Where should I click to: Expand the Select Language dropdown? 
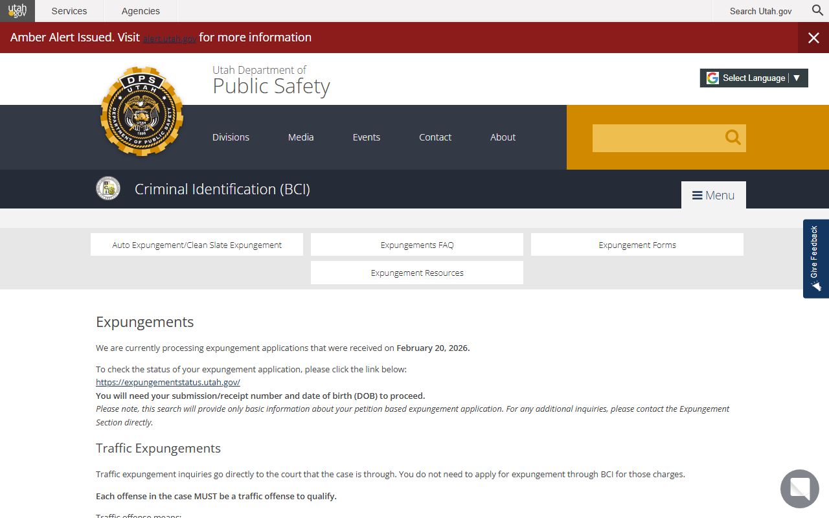[x=754, y=78]
